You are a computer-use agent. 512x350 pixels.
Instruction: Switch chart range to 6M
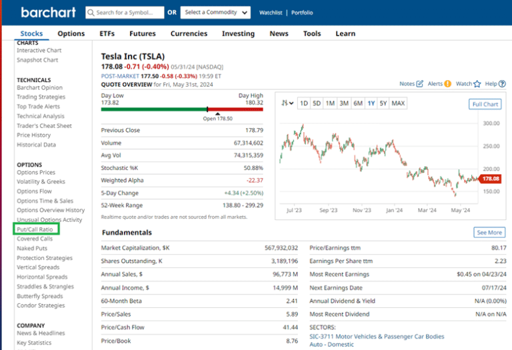coord(358,103)
